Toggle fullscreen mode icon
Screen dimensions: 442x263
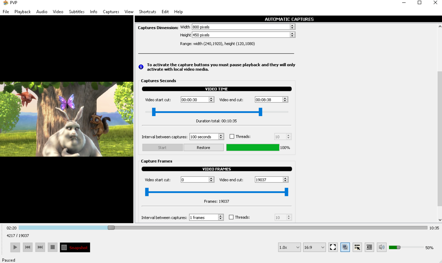pos(333,247)
